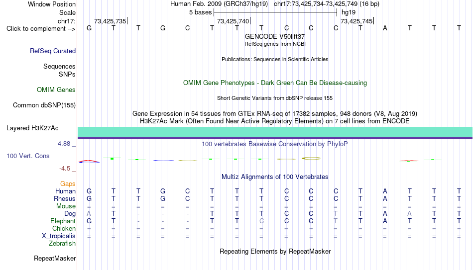Click the G base in the Elephant row

[x=89, y=221]
